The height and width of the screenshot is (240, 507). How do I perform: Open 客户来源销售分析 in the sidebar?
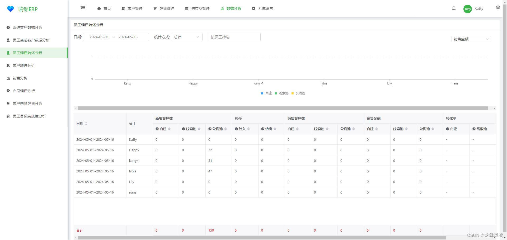pyautogui.click(x=34, y=103)
